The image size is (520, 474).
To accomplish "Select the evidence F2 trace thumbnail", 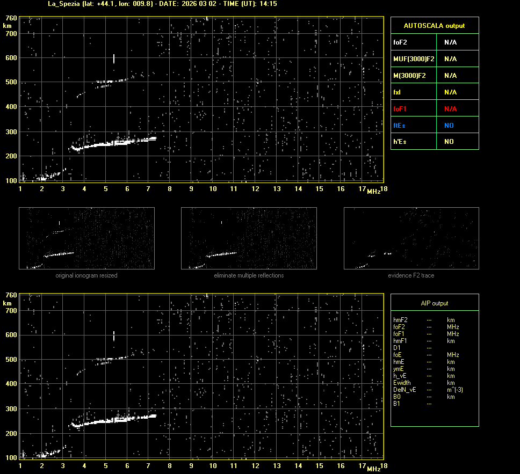I will click(411, 238).
